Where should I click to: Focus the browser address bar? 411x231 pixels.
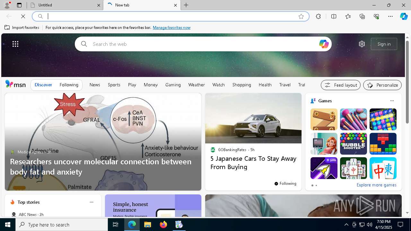point(170,16)
